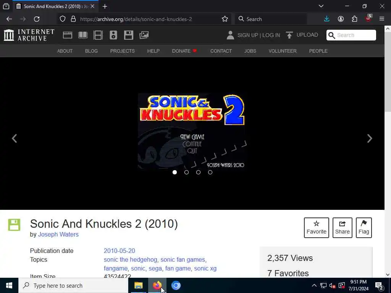This screenshot has height=293, width=391.
Task: Click the Share button
Action: coord(343,228)
